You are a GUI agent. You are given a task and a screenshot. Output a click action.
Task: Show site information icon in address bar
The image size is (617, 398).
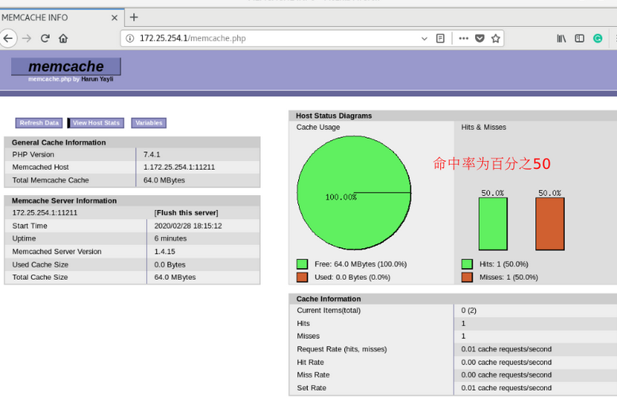coord(130,39)
